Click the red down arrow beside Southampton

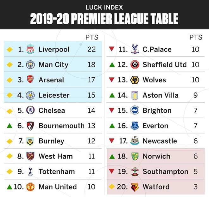[111, 171]
